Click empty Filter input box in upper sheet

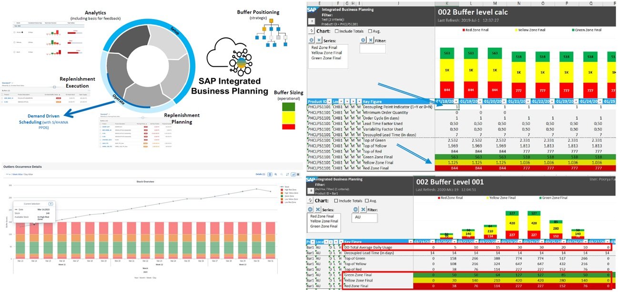(x=373, y=49)
